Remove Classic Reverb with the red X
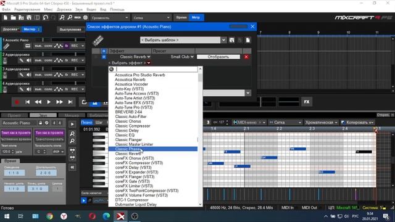This screenshot has height=222, width=395. (x=246, y=57)
